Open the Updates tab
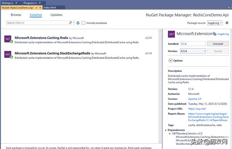 click(x=56, y=15)
